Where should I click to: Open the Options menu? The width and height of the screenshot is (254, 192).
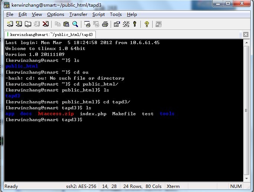point(56,14)
